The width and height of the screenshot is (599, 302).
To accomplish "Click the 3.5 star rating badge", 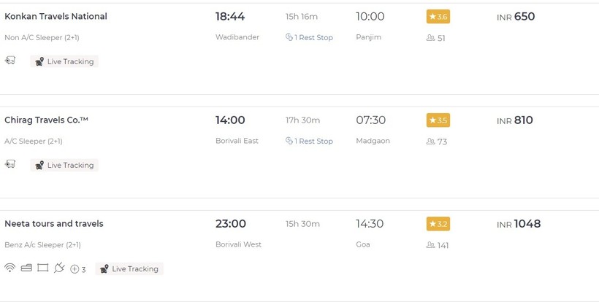I will [x=438, y=120].
